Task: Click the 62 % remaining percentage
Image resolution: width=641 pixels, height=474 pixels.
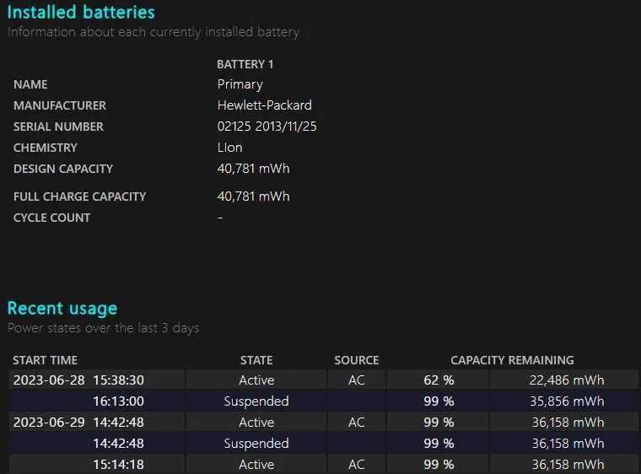Action: 439,380
